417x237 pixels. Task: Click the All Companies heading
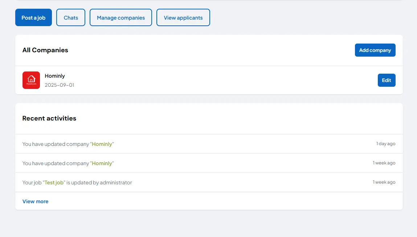(x=45, y=50)
